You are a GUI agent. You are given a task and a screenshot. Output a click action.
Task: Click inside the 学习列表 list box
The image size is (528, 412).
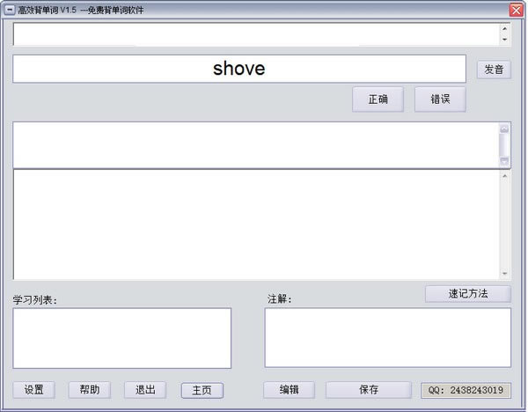[x=121, y=338]
